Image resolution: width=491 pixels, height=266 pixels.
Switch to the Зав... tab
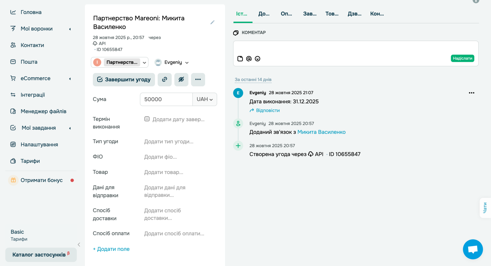310,14
